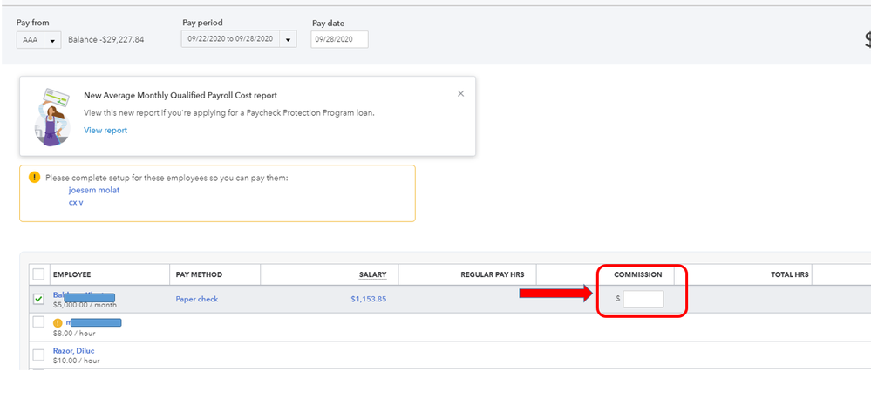Screen dimensions: 871x412
Task: Click the COMMISSION column header
Action: point(637,274)
